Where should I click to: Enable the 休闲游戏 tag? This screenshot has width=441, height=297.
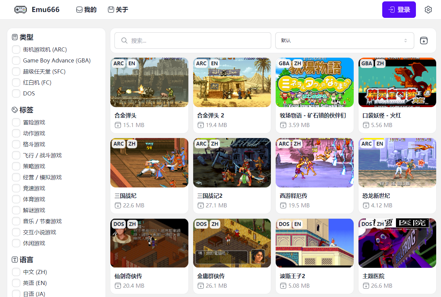point(16,243)
